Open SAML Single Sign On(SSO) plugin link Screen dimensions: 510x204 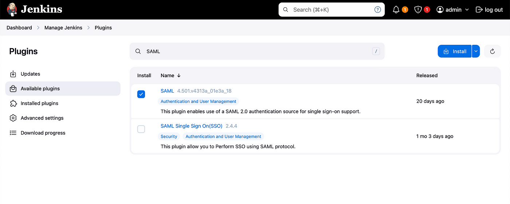pyautogui.click(x=192, y=126)
